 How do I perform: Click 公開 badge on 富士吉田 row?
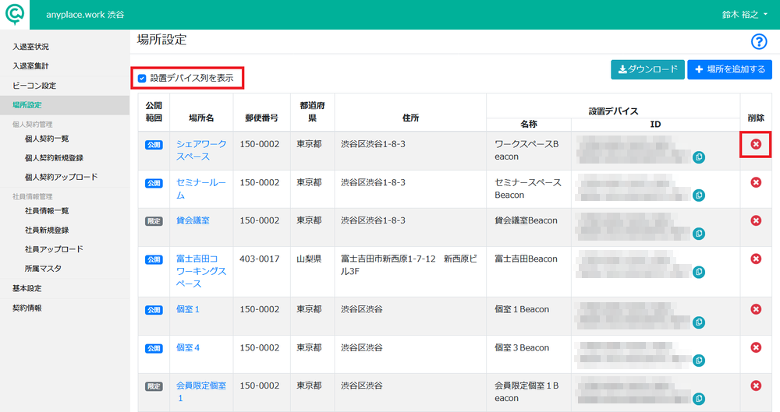154,259
